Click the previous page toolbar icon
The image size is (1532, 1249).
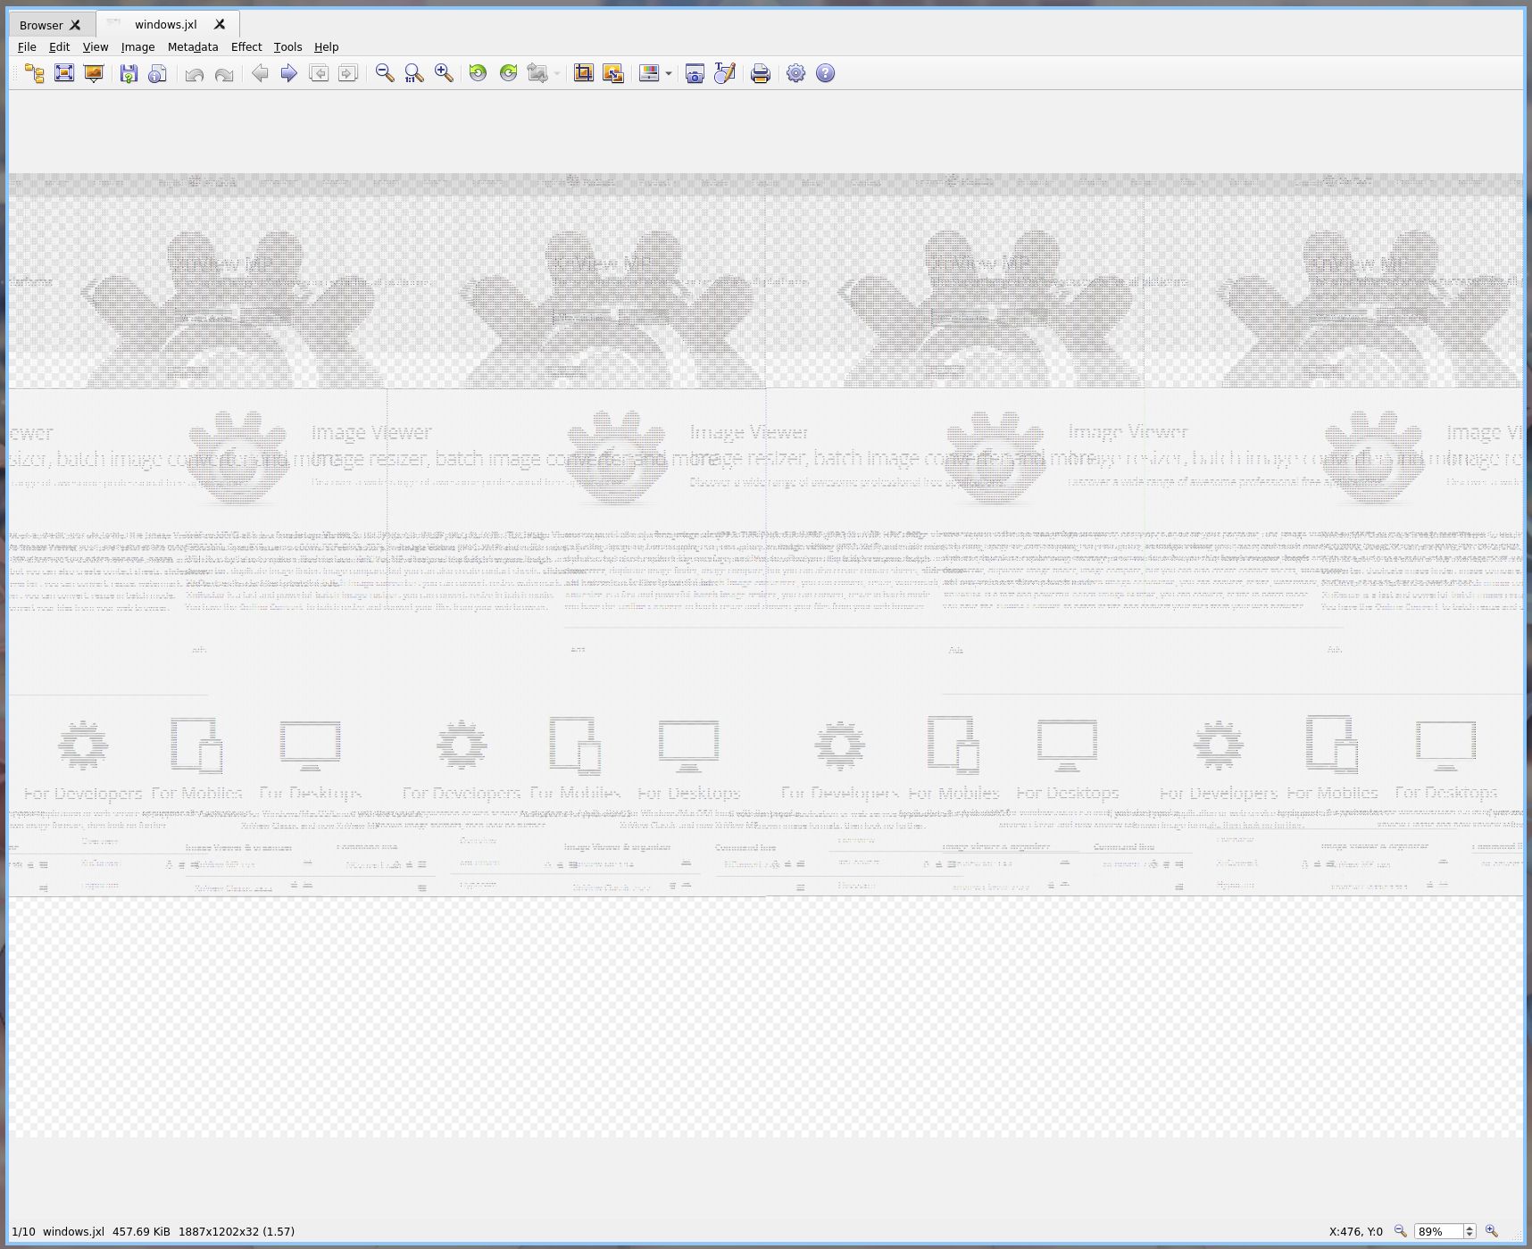[319, 73]
